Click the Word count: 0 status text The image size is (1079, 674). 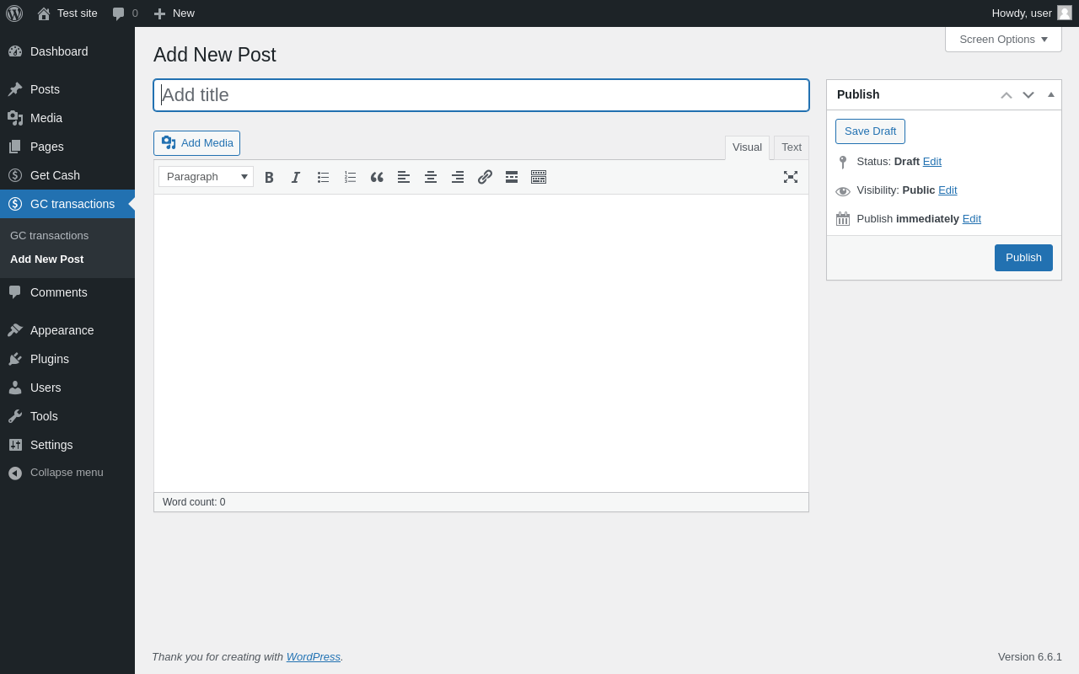point(194,502)
